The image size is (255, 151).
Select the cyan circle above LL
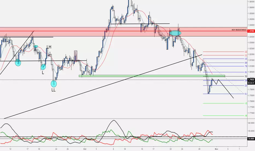point(54,84)
